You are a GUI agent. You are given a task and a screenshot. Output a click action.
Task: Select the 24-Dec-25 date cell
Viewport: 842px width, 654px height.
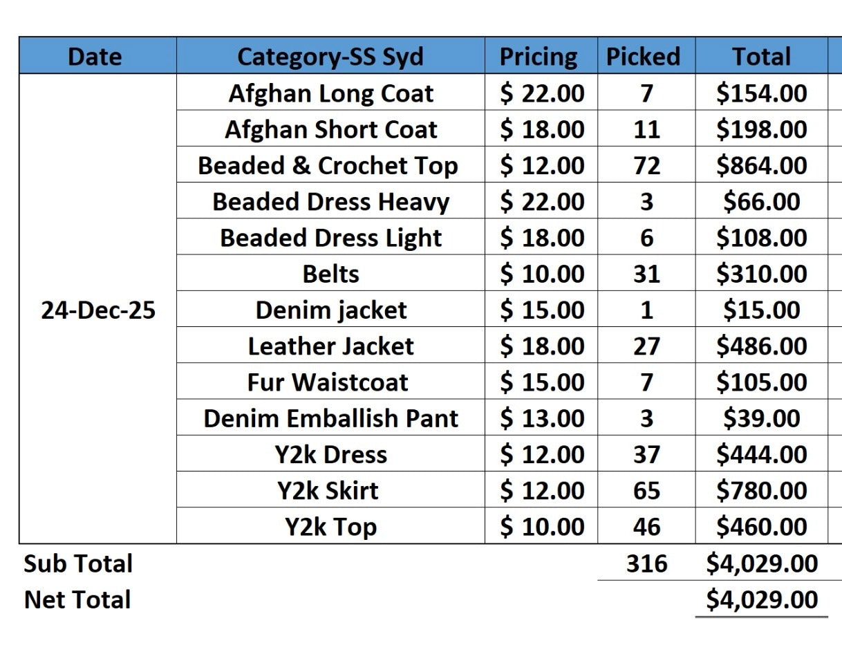[x=98, y=310]
